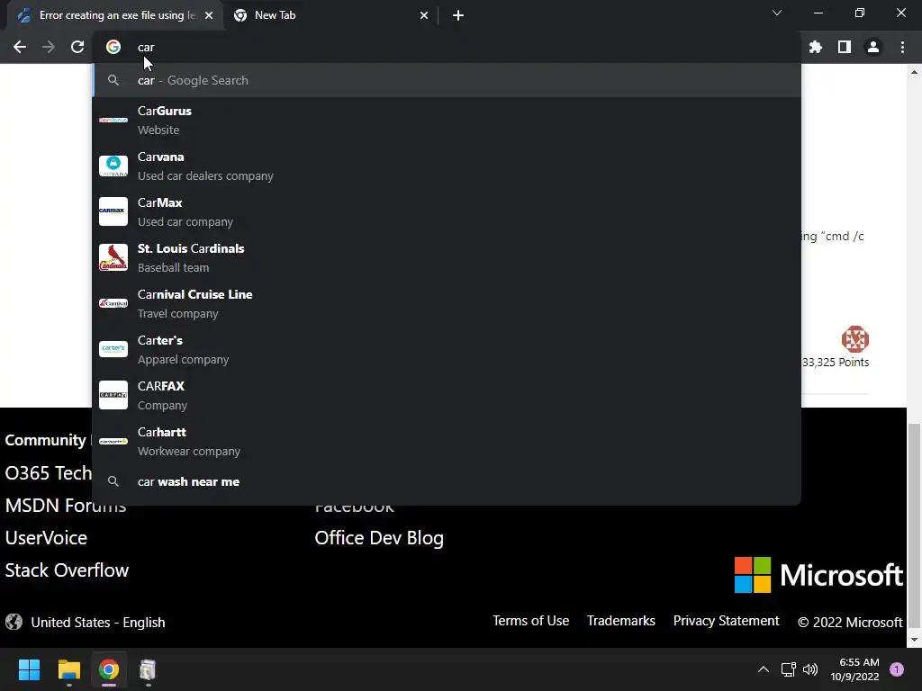
Task: Open the Terms of Use link
Action: point(531,621)
